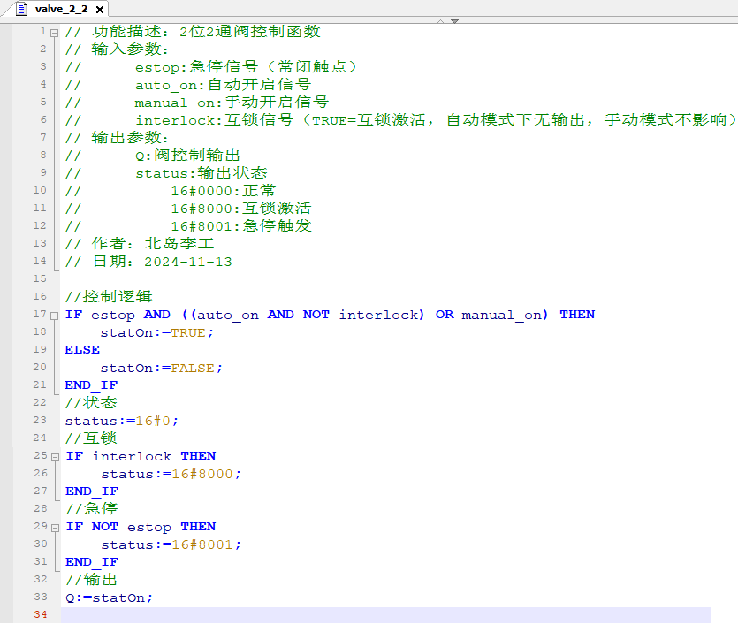Click the status:=16#8001; assignment

[171, 544]
